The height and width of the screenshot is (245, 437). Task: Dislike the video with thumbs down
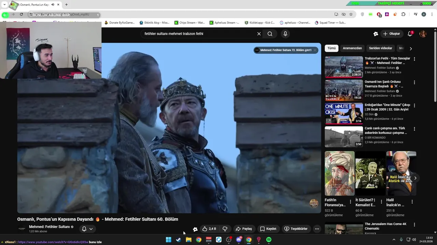pos(225,229)
